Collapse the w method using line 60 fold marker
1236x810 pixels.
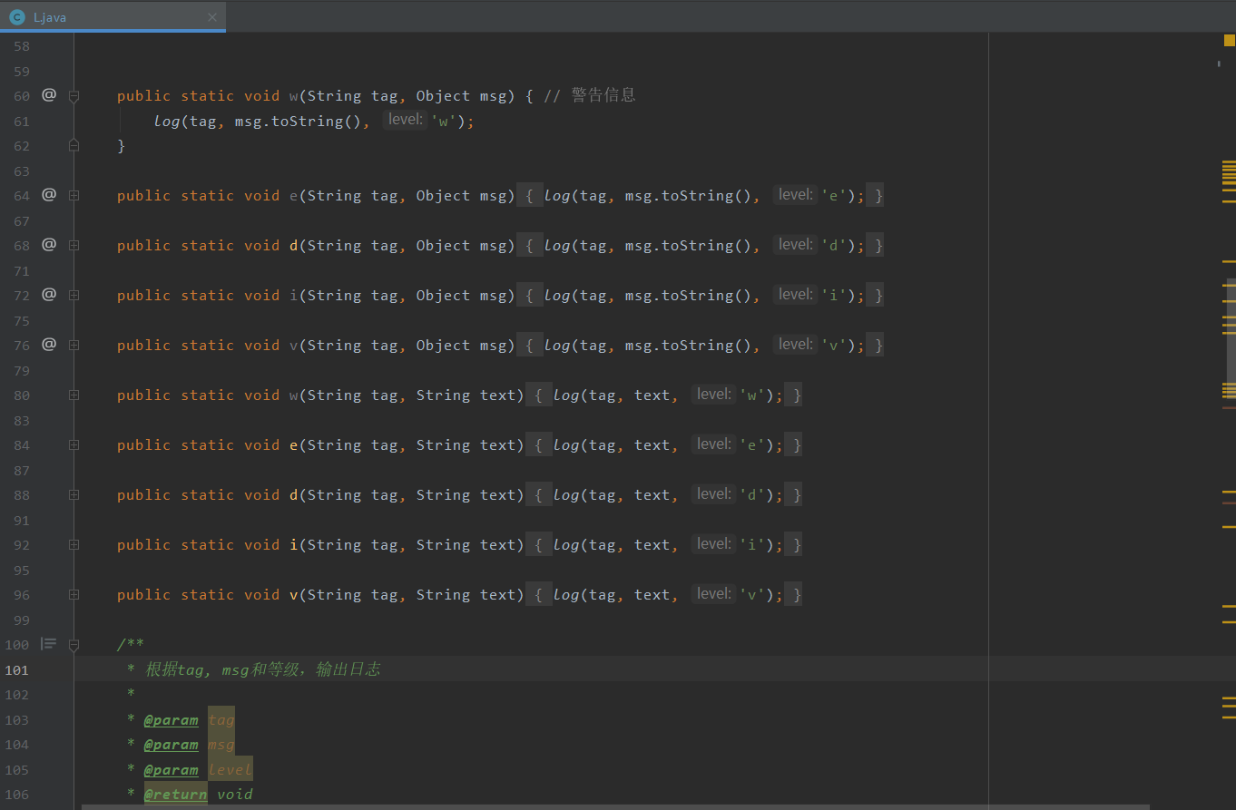(x=74, y=95)
